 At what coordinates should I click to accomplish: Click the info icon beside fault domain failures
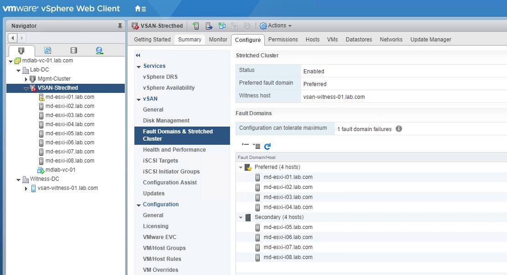[x=399, y=128]
